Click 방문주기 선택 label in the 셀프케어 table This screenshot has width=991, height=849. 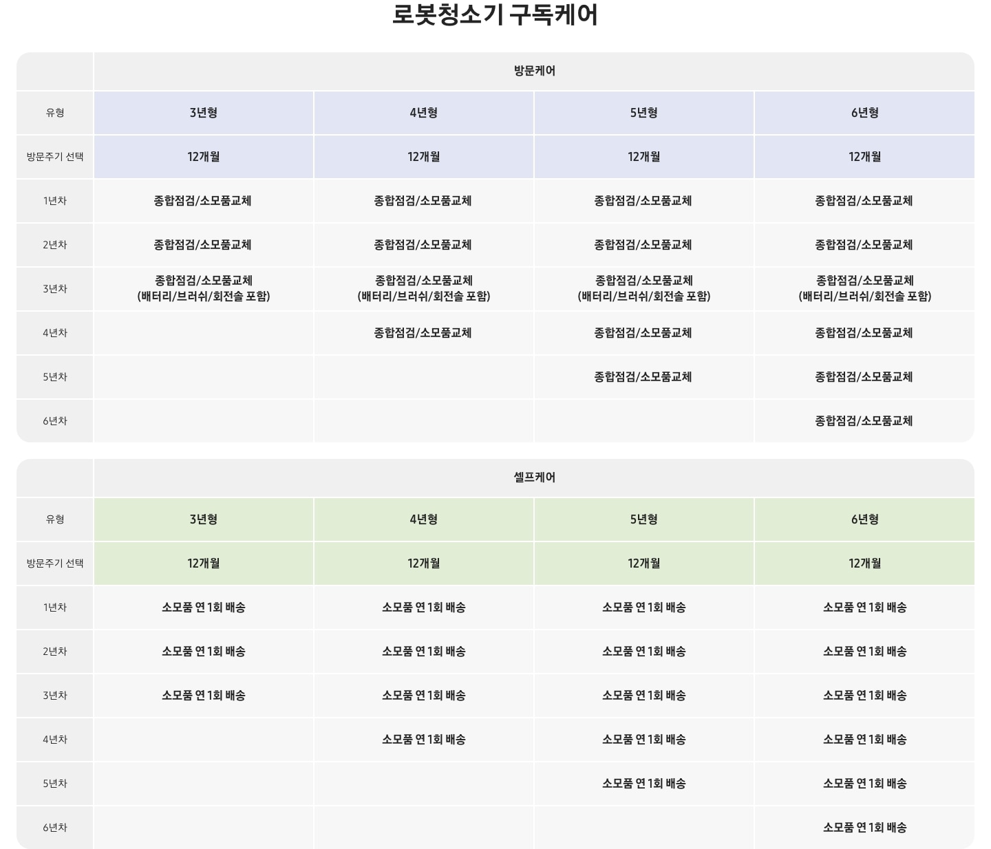pyautogui.click(x=55, y=563)
